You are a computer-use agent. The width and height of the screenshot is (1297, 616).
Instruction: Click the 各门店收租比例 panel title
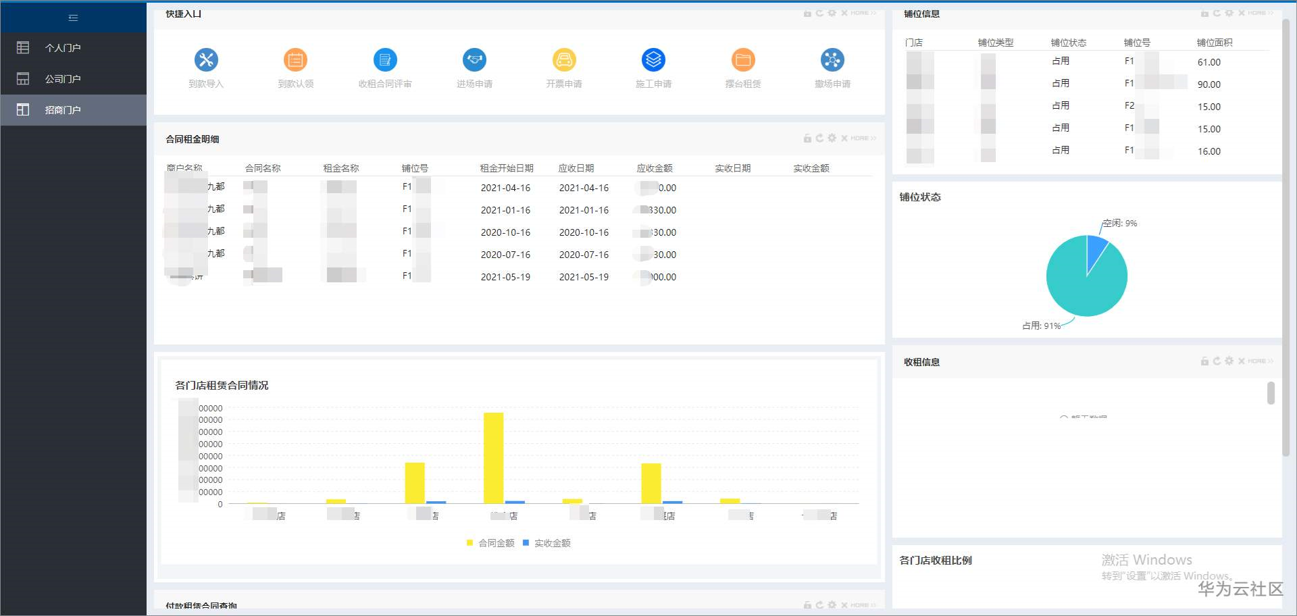point(936,561)
